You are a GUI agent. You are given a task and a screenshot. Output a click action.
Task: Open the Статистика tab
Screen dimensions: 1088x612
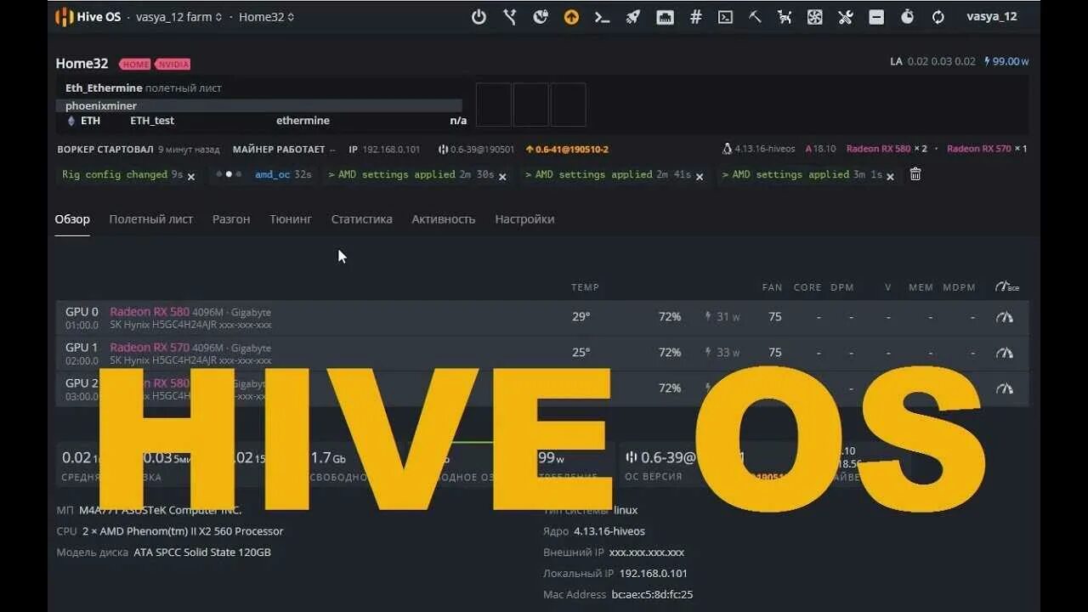362,219
